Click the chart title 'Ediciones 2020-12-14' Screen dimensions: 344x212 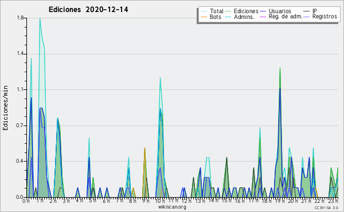(88, 10)
